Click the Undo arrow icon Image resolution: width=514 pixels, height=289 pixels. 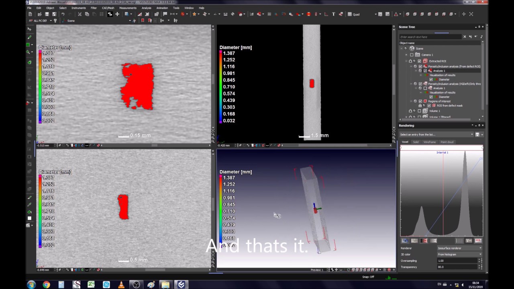pos(63,14)
